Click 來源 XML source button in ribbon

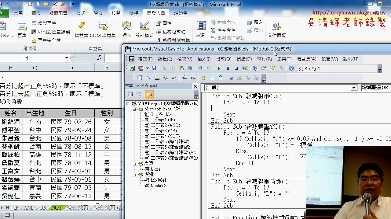click(x=202, y=30)
